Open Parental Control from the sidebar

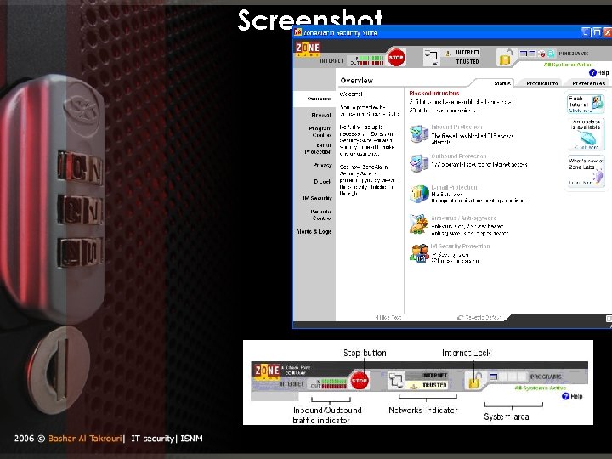321,215
